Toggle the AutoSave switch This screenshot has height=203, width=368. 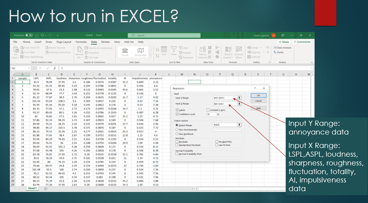tap(29, 36)
